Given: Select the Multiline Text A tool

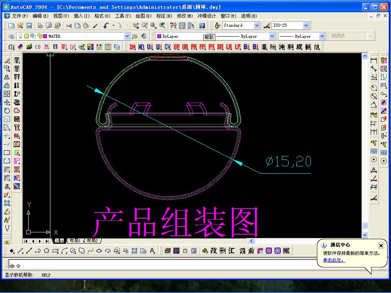Looking at the screenshot, I should pos(152,251).
